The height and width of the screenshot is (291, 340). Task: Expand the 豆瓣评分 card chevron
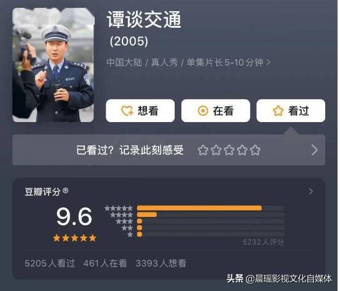[310, 191]
